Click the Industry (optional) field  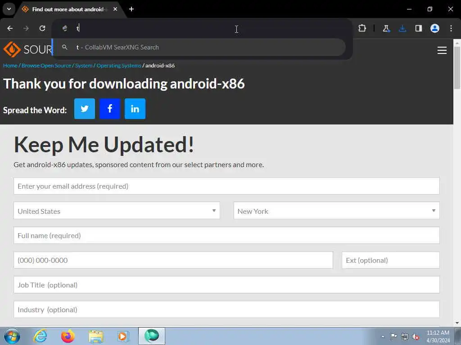tap(227, 310)
